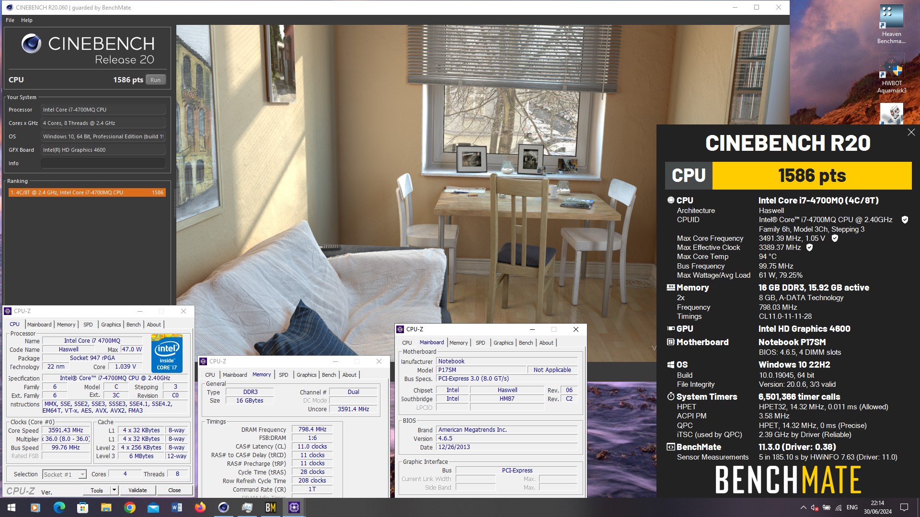The width and height of the screenshot is (920, 517).
Task: Click the Close button in CPU-Z footer
Action: click(174, 490)
